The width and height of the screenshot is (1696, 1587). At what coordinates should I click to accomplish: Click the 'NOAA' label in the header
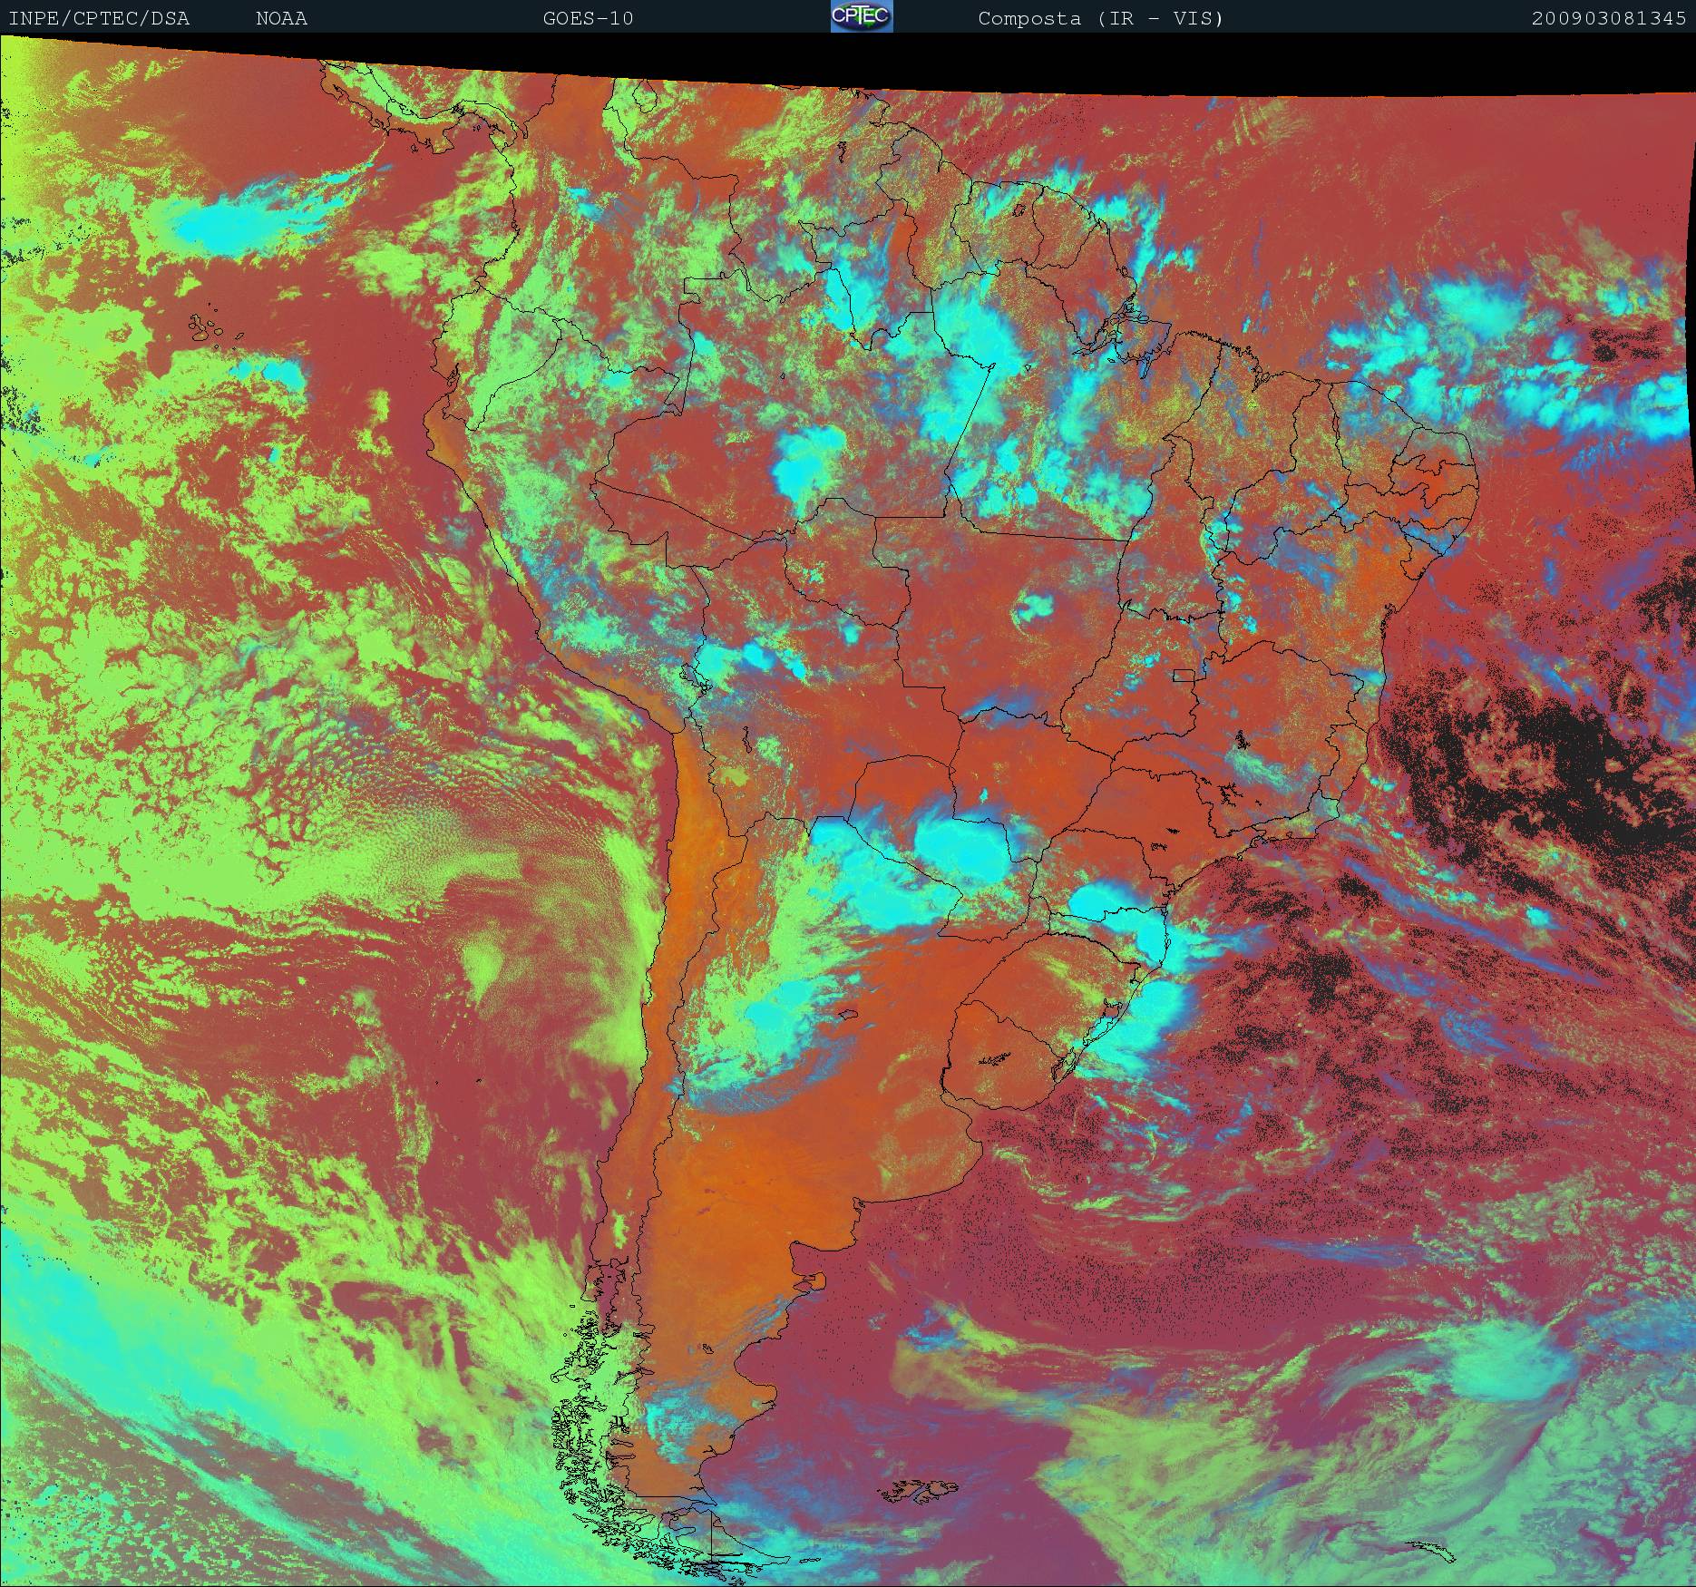click(282, 18)
